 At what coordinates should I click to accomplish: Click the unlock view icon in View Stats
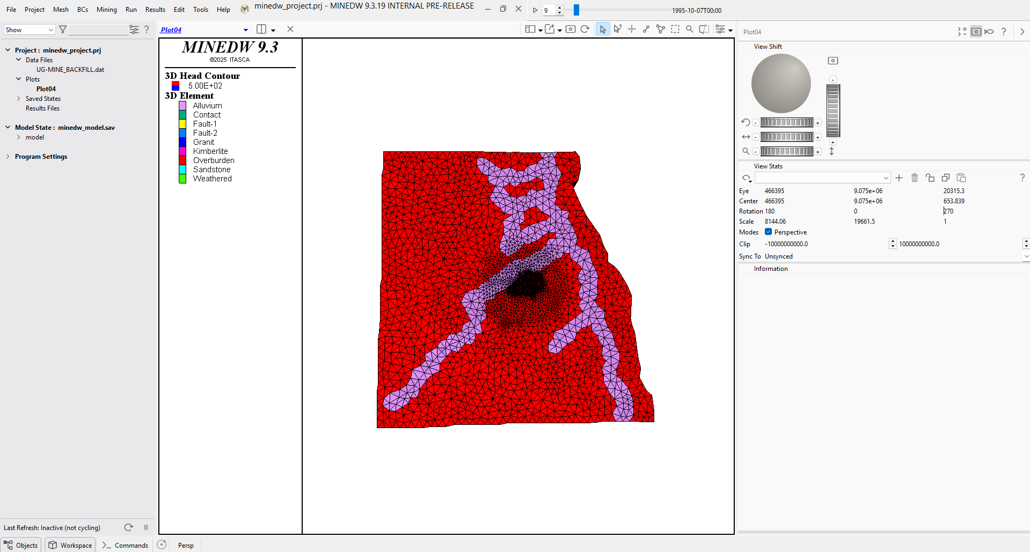pos(930,178)
